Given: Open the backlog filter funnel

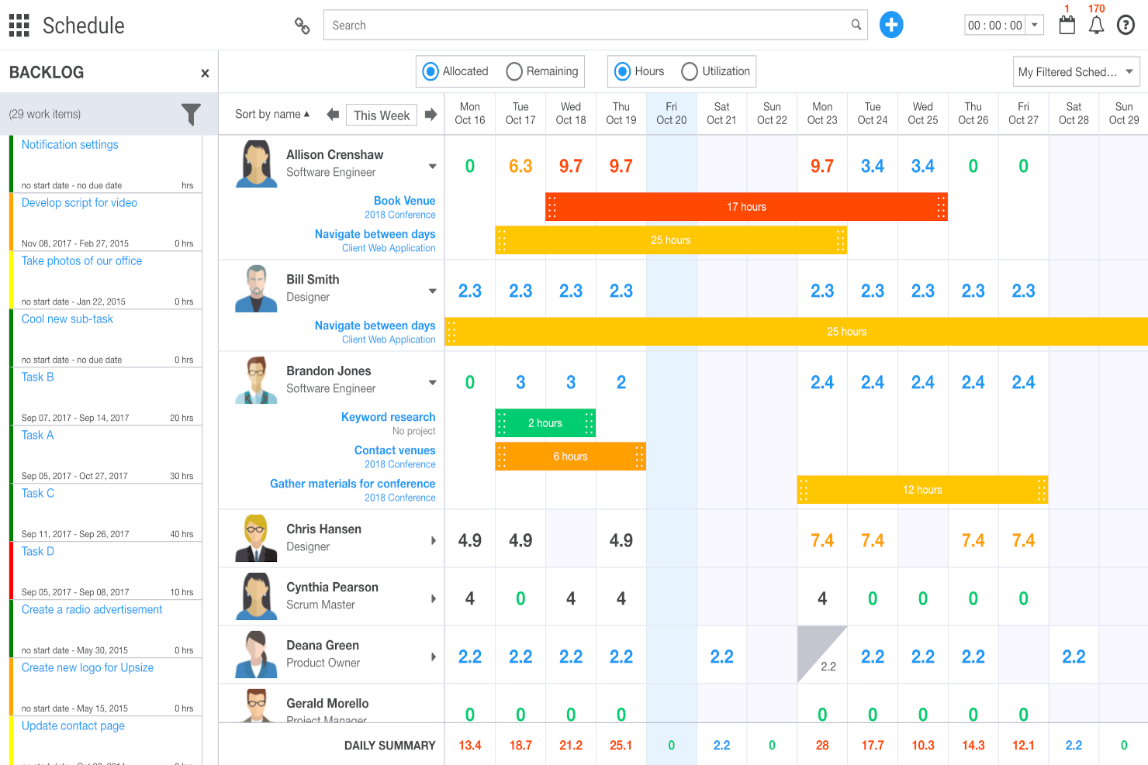Looking at the screenshot, I should click(191, 114).
